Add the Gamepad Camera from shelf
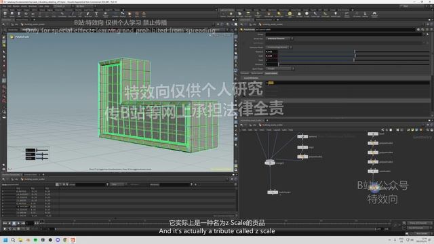The image size is (434, 244). pos(374,14)
